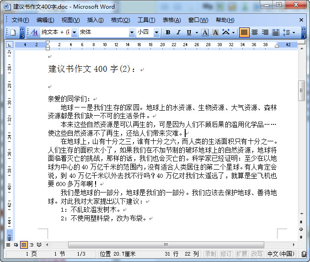Screen dimensions: 310x262
Task: Click the line 2: 不使用塑料袋，改为布袋
Action: tap(103, 218)
